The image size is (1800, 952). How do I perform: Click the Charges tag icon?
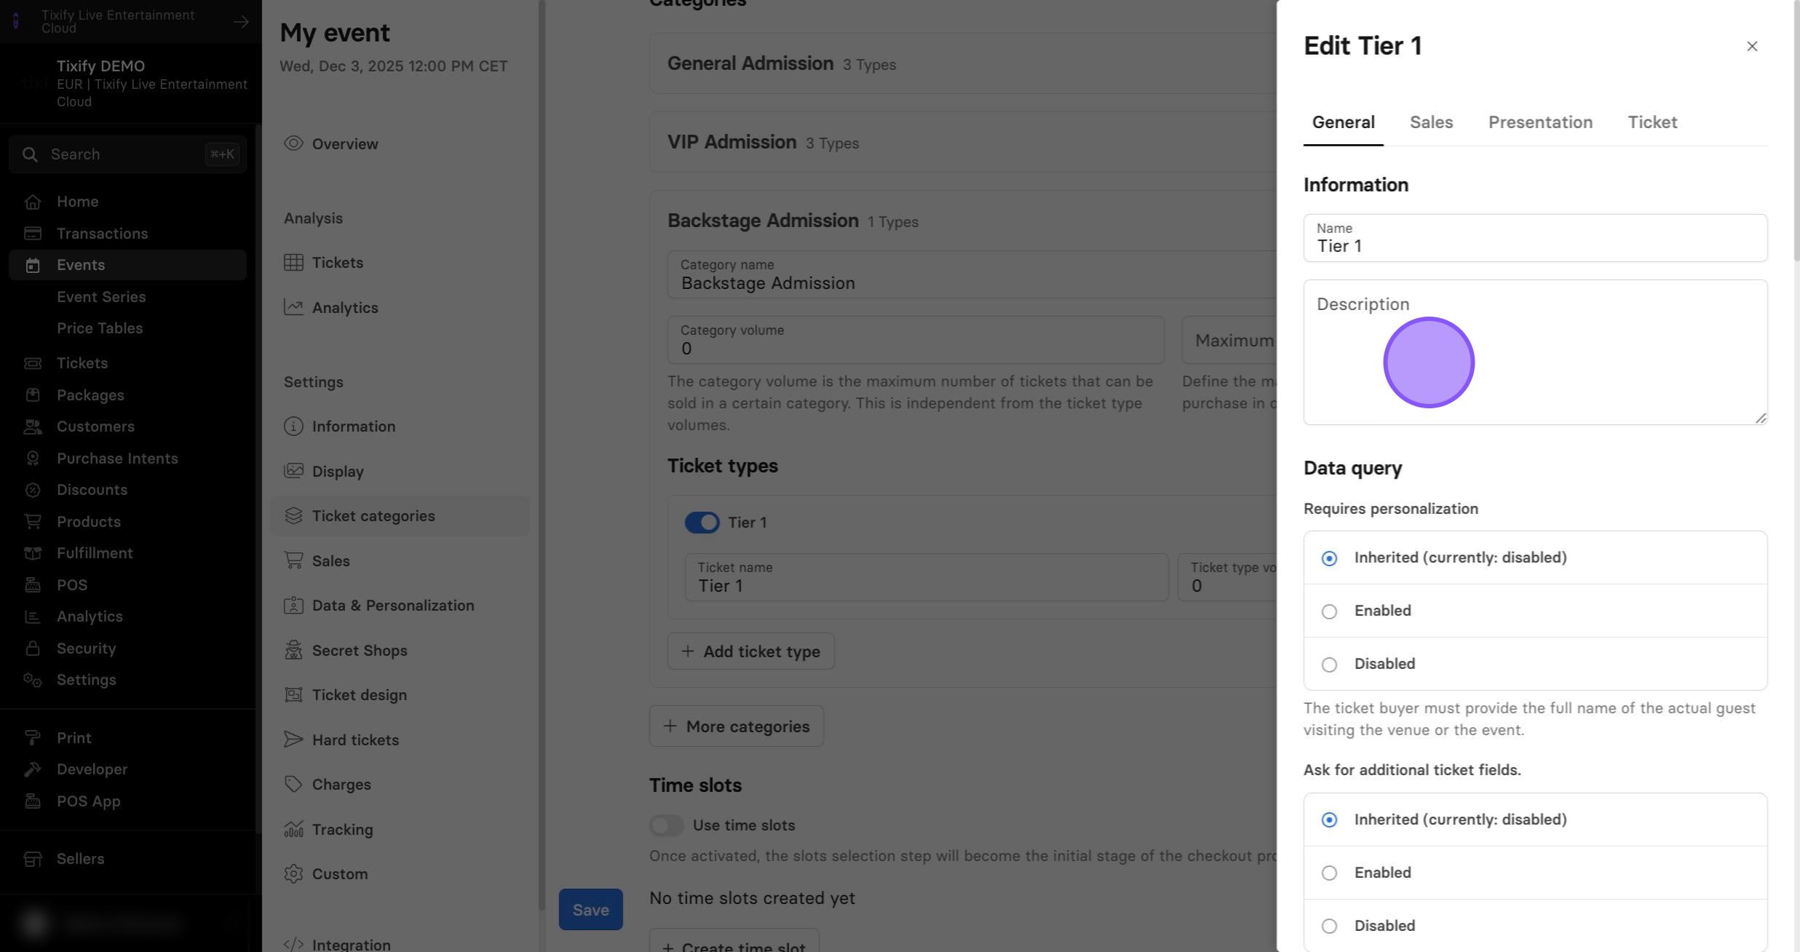click(x=293, y=784)
